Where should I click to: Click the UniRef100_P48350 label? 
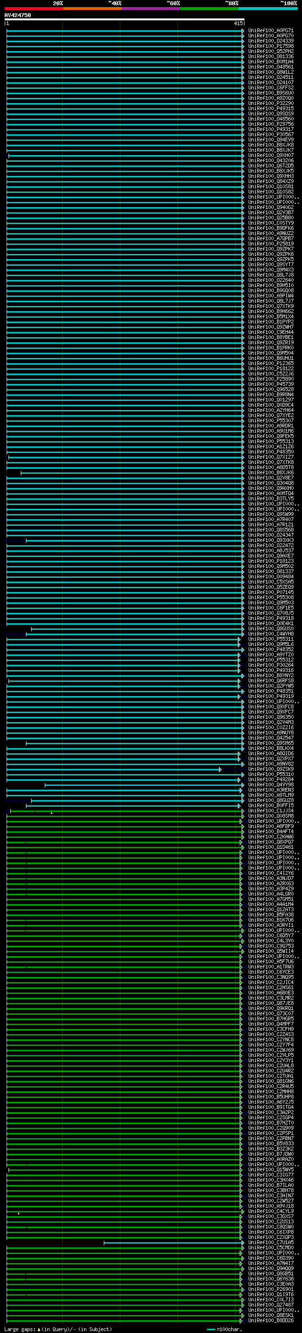271,452
